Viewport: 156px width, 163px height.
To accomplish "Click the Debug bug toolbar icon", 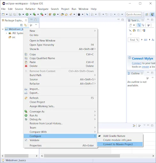I will (x=20, y=14).
